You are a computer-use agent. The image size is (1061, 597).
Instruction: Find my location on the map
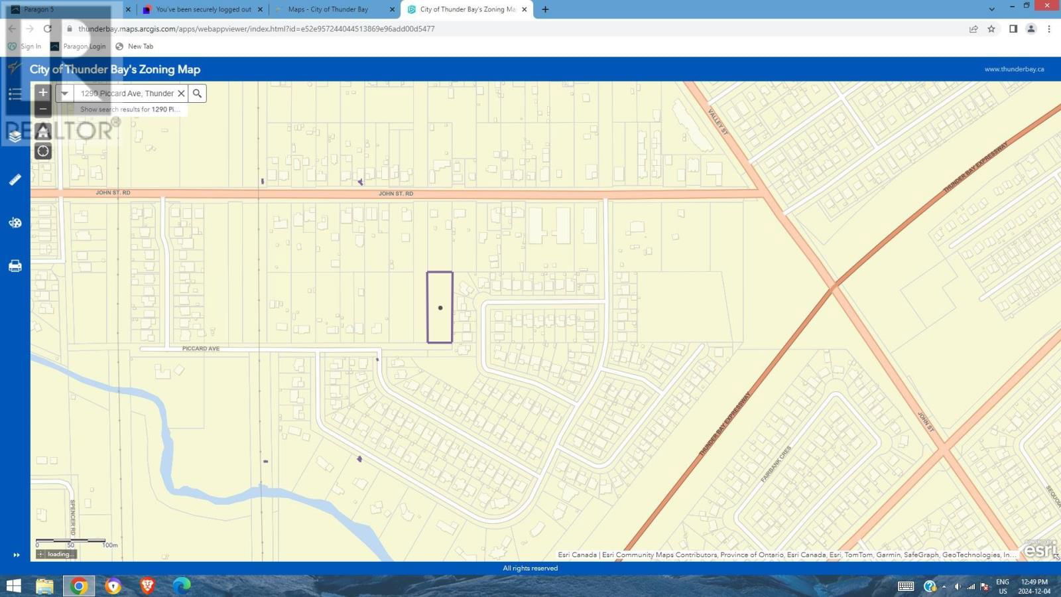tap(43, 151)
